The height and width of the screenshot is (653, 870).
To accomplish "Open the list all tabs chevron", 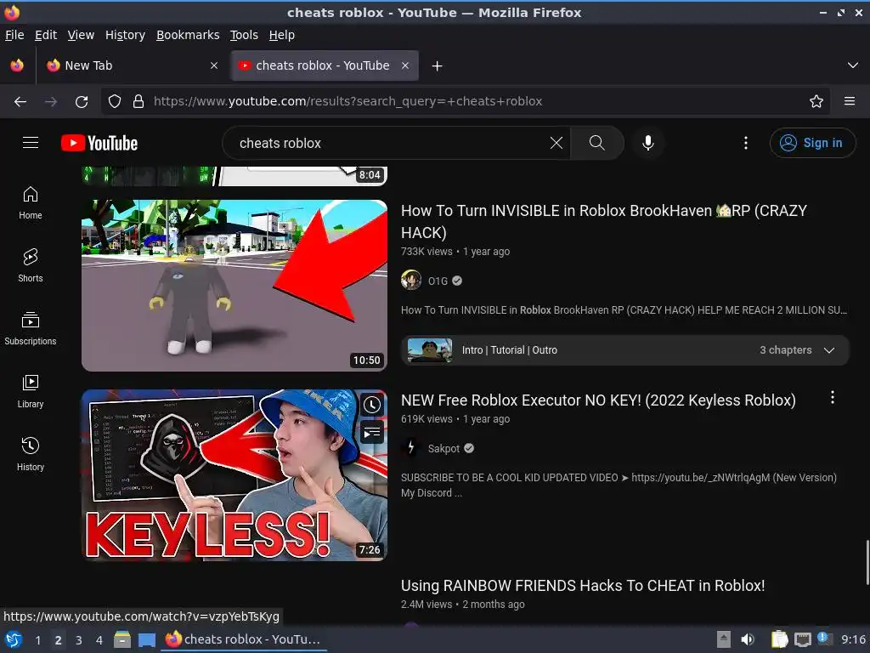I will click(853, 65).
